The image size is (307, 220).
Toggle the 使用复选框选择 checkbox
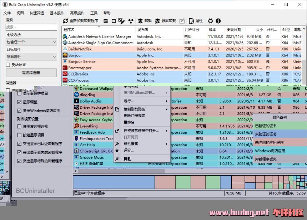click(20, 126)
